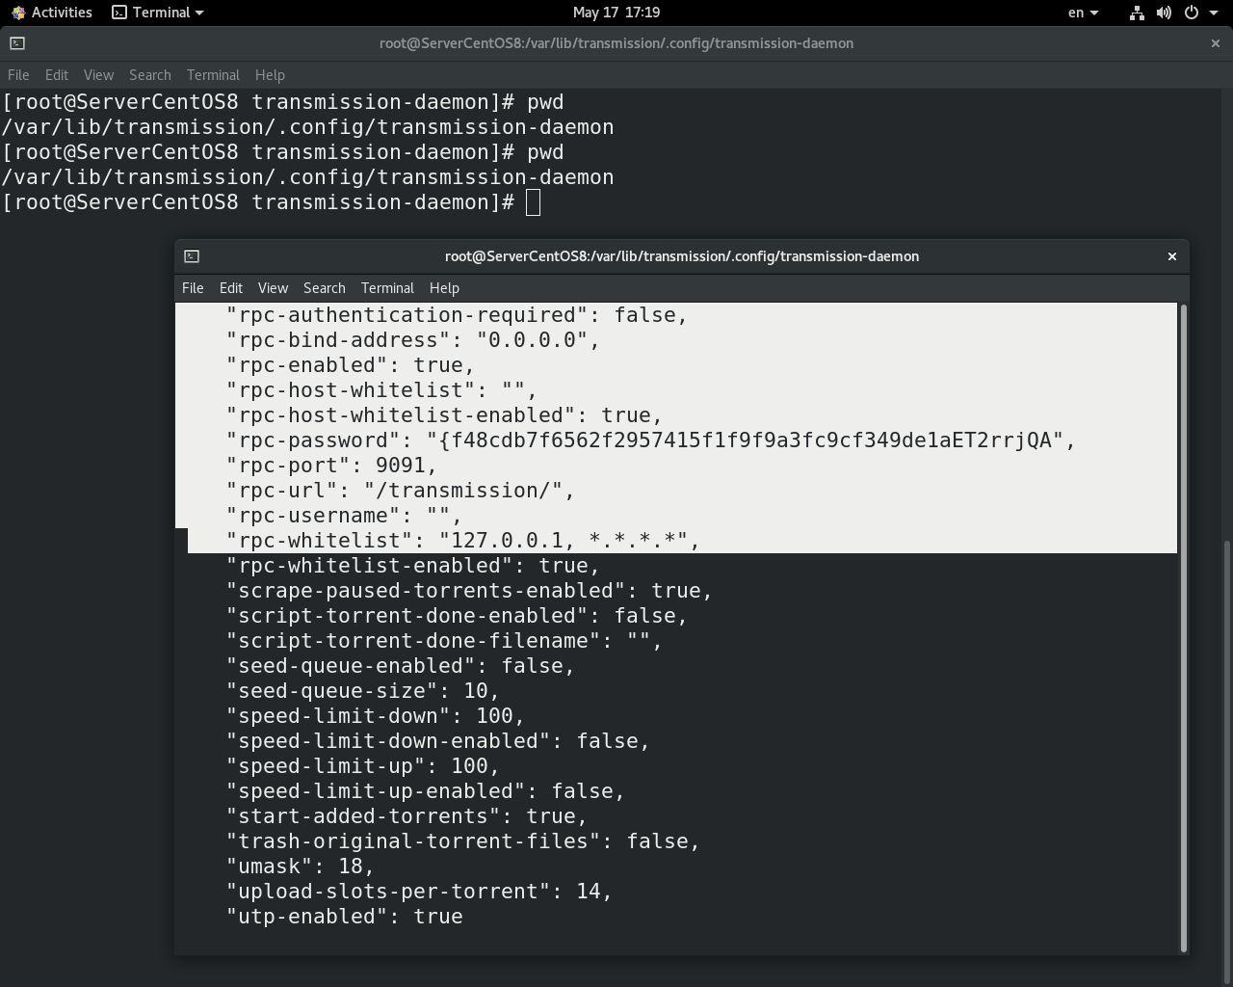Click the cursor at the shell prompt
1233x987 pixels.
533,201
